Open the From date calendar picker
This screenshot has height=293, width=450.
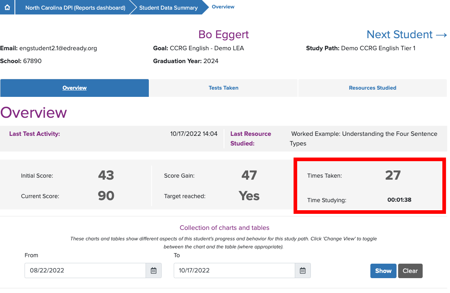pyautogui.click(x=153, y=270)
